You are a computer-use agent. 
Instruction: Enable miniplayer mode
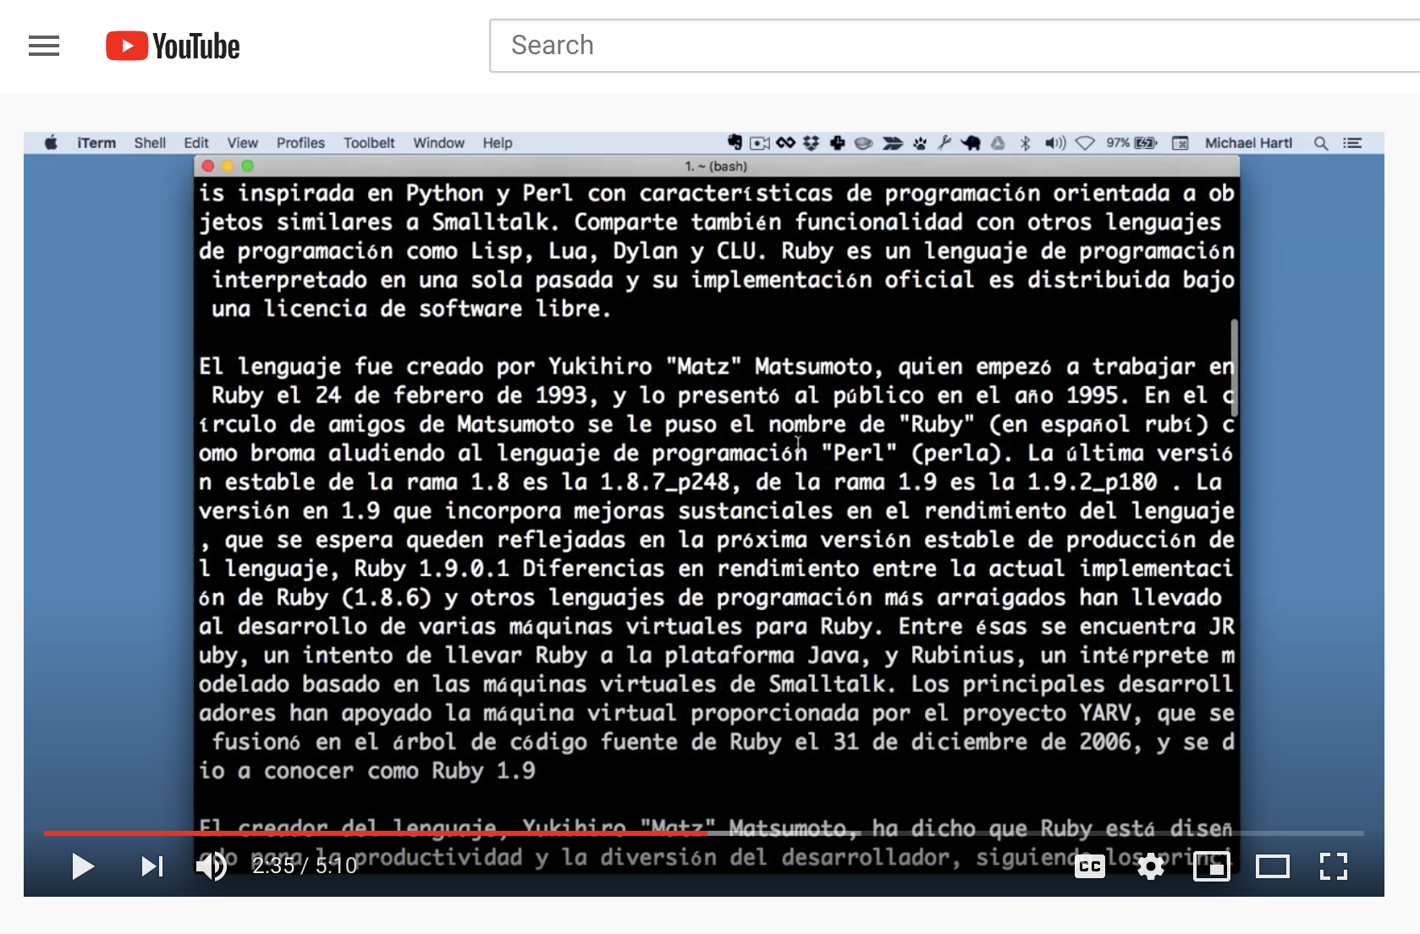[x=1211, y=865]
